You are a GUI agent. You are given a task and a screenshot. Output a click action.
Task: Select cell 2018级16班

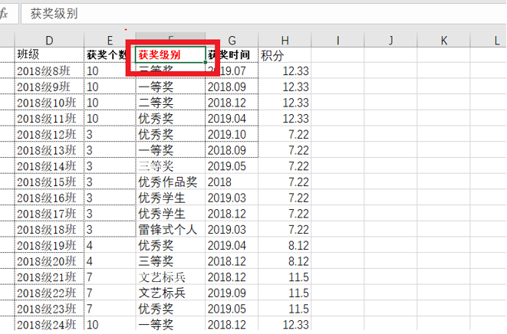coord(49,198)
